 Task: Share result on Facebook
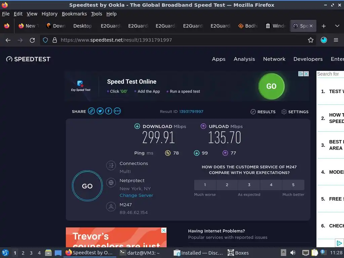pyautogui.click(x=109, y=111)
